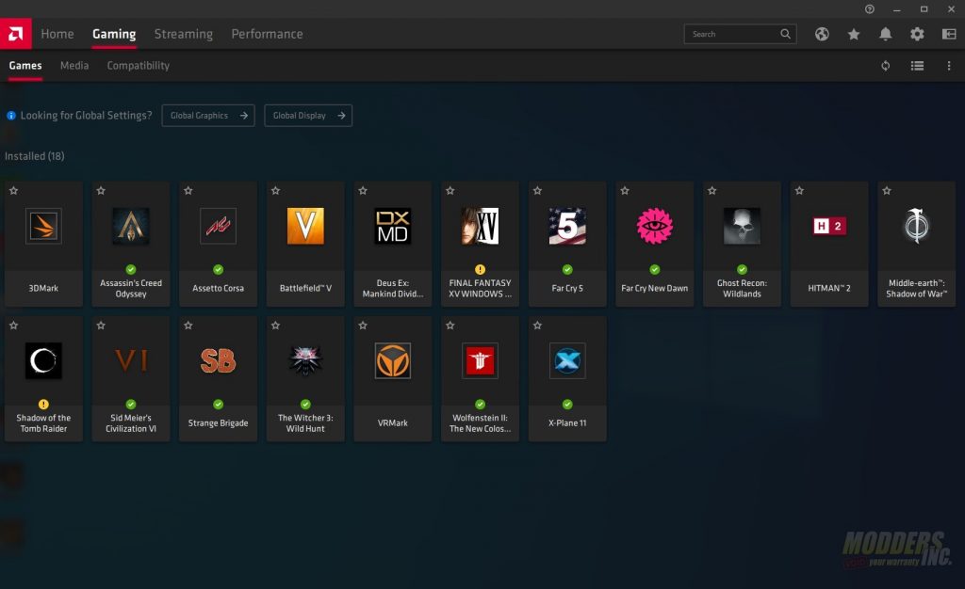
Task: Open Deus Ex Mankind Divided icon
Action: pos(393,226)
